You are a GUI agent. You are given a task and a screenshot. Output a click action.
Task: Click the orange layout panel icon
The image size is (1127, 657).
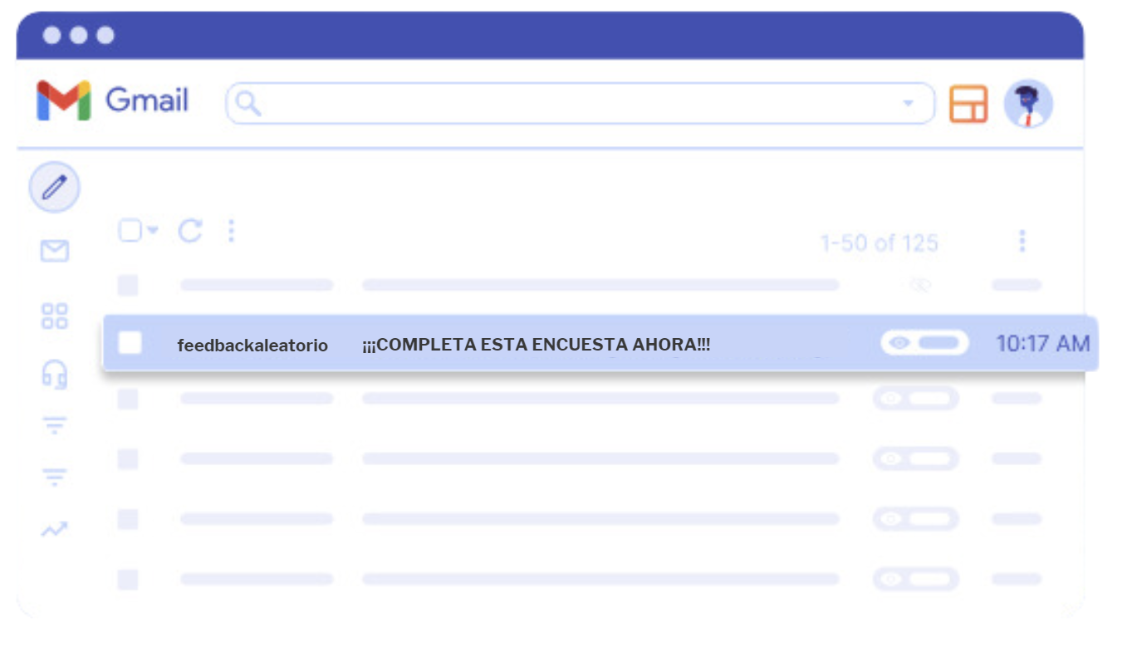pos(968,105)
